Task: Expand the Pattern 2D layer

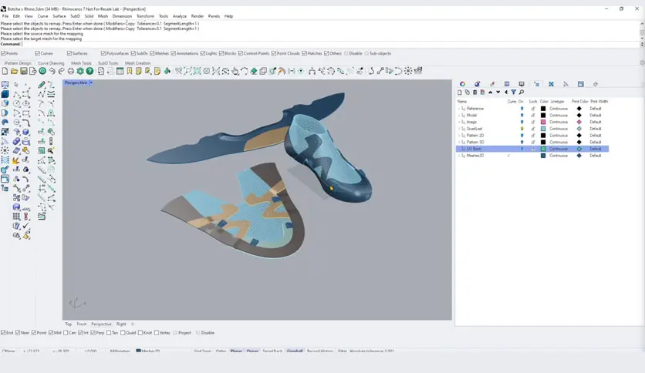Action: point(459,135)
